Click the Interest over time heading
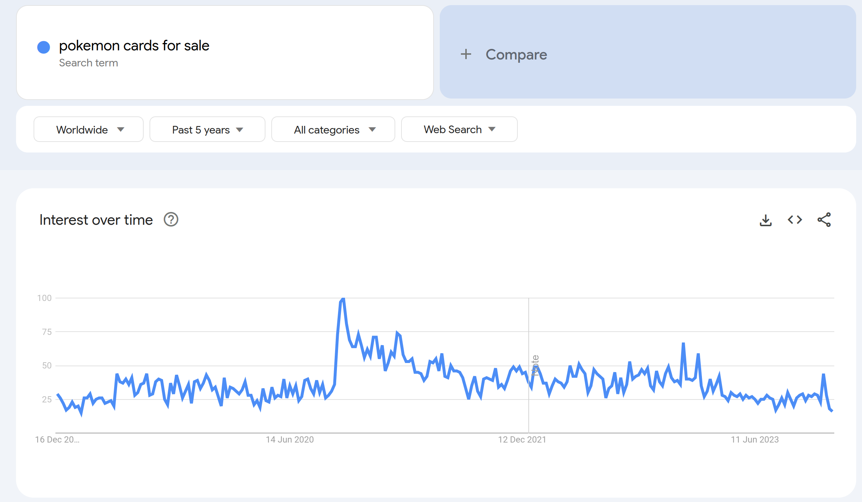 [96, 220]
